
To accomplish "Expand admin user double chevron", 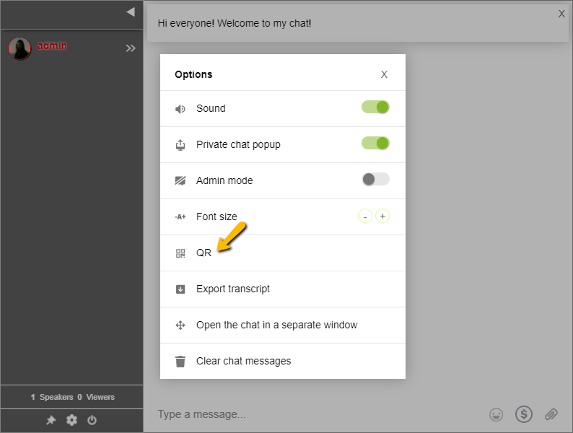I will (x=131, y=48).
